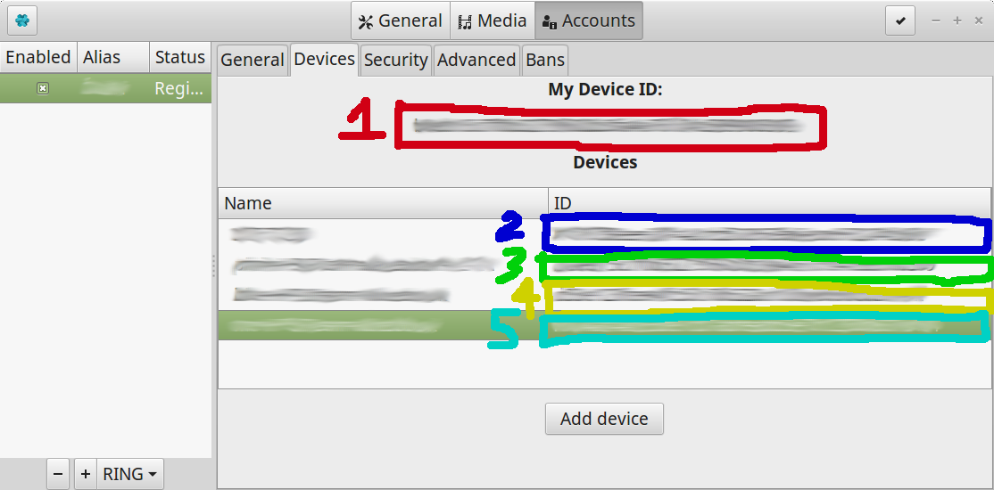Click the General tools icon

[367, 22]
